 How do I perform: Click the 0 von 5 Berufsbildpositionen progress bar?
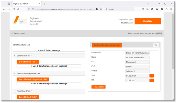[x=49, y=84]
